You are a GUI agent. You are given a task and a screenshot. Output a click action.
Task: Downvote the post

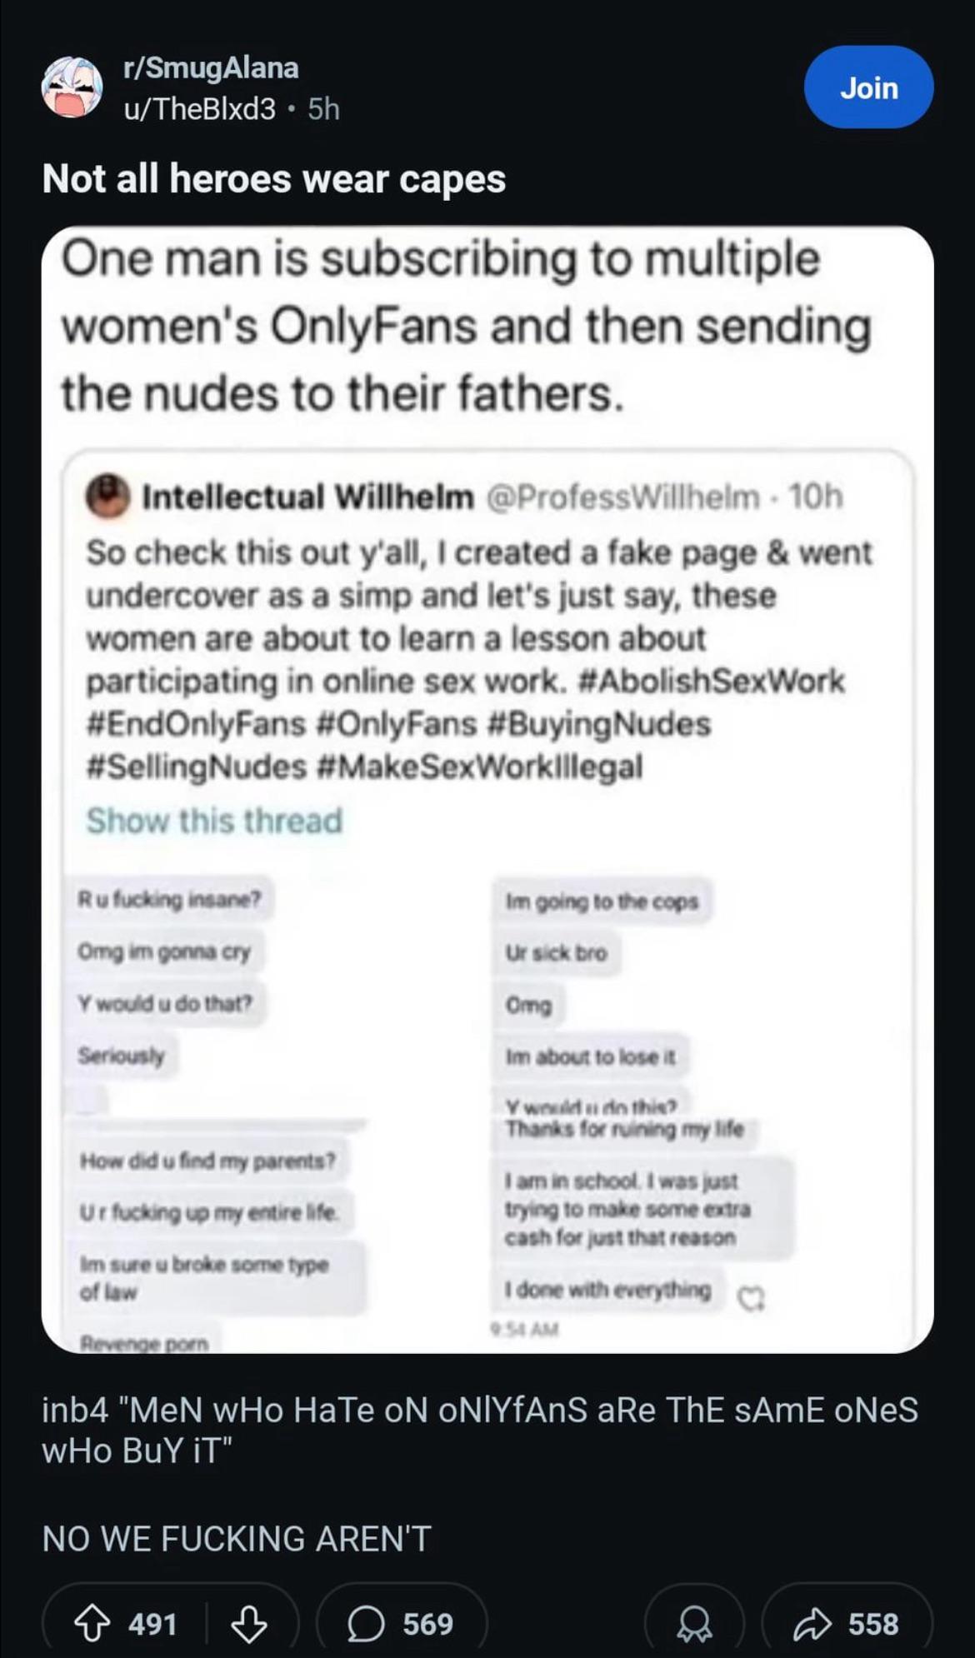coord(248,1624)
